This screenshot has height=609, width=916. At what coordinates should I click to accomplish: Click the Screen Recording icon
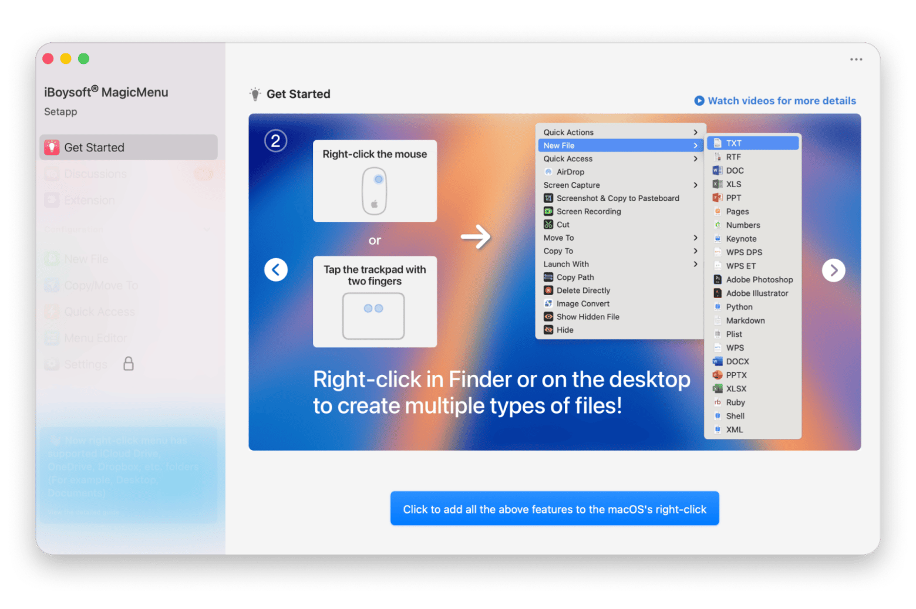(548, 211)
